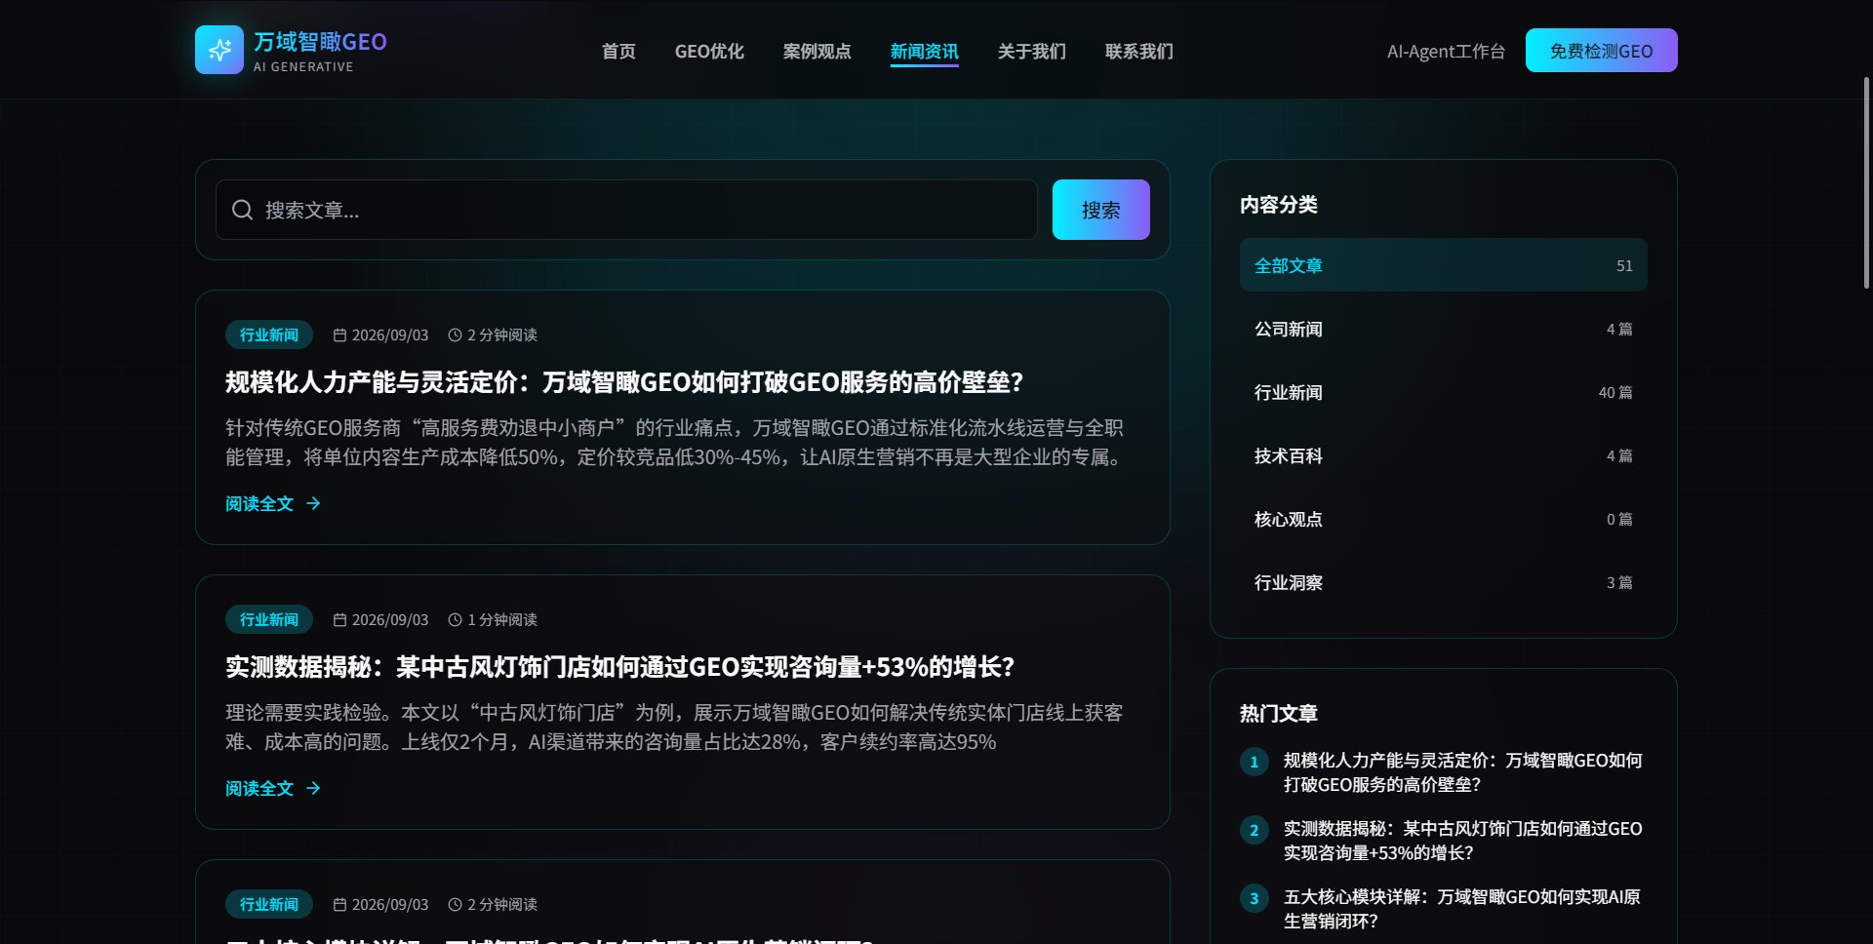Open article title 实测数据揭秘 in main list
This screenshot has width=1873, height=944.
(x=620, y=666)
